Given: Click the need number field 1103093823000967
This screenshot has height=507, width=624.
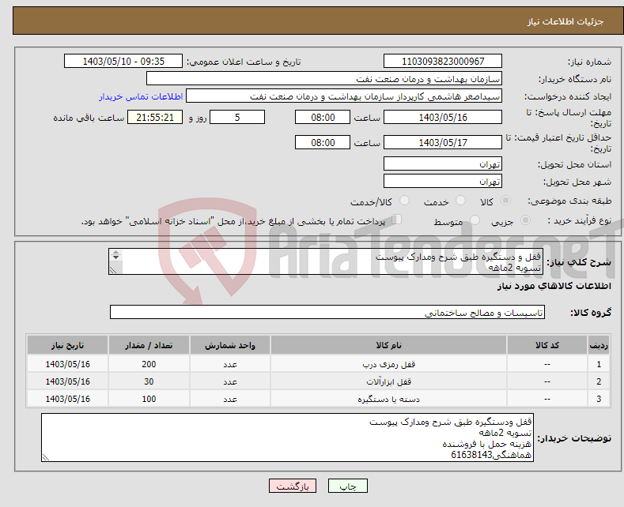Looking at the screenshot, I should click(x=443, y=61).
